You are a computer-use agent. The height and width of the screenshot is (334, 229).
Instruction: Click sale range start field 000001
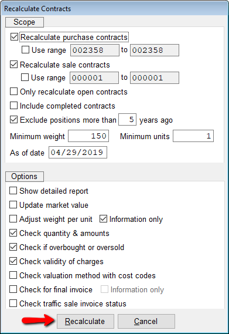coord(94,77)
